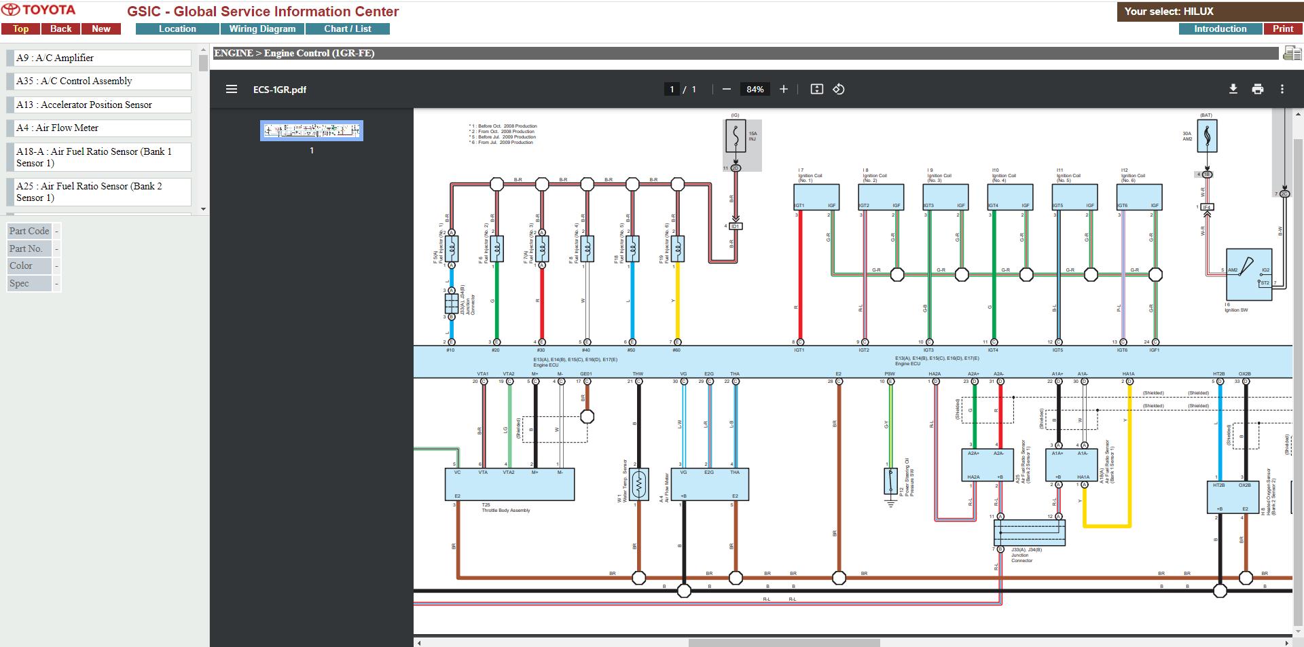Click the diagram scroll right arrow
Screen dimensions: 1304x647
pyautogui.click(x=1287, y=642)
